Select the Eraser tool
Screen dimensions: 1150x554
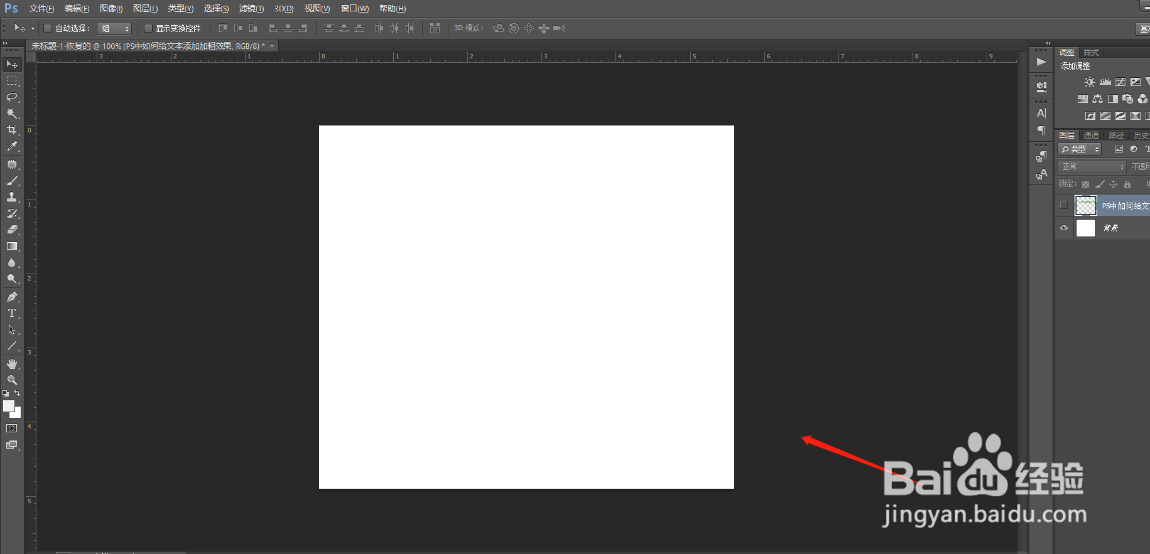[12, 230]
